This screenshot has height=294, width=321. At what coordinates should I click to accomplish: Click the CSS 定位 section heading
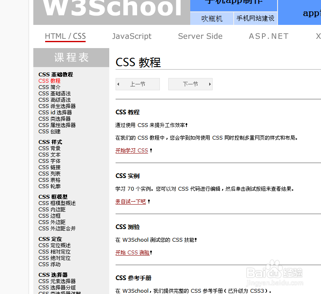(x=50, y=239)
